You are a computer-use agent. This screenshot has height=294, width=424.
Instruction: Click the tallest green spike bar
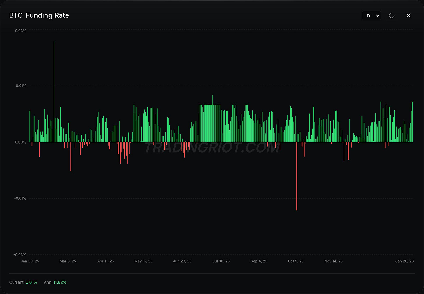pyautogui.click(x=54, y=92)
